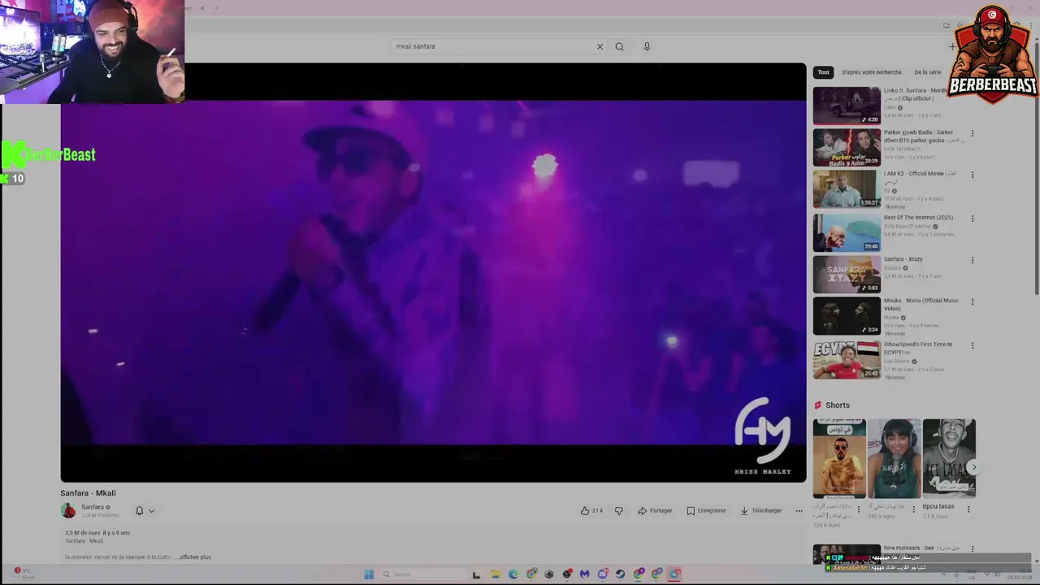
Task: Open options menu for Sanfara - Xtazy
Action: tap(972, 261)
